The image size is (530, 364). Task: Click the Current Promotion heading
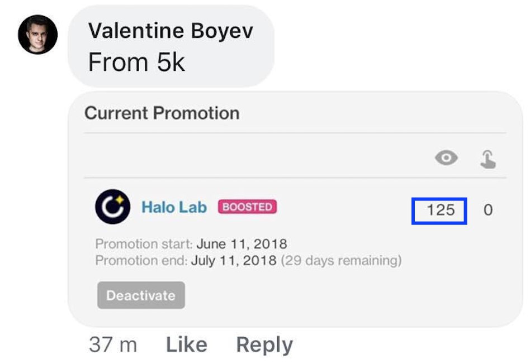[162, 113]
